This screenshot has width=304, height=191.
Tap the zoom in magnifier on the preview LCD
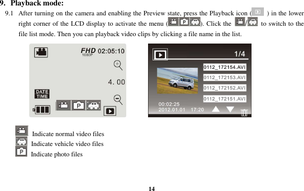click(x=118, y=65)
